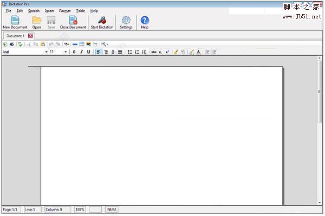The height and width of the screenshot is (216, 325).
Task: Select align left paragraph alignment
Action: [99, 52]
